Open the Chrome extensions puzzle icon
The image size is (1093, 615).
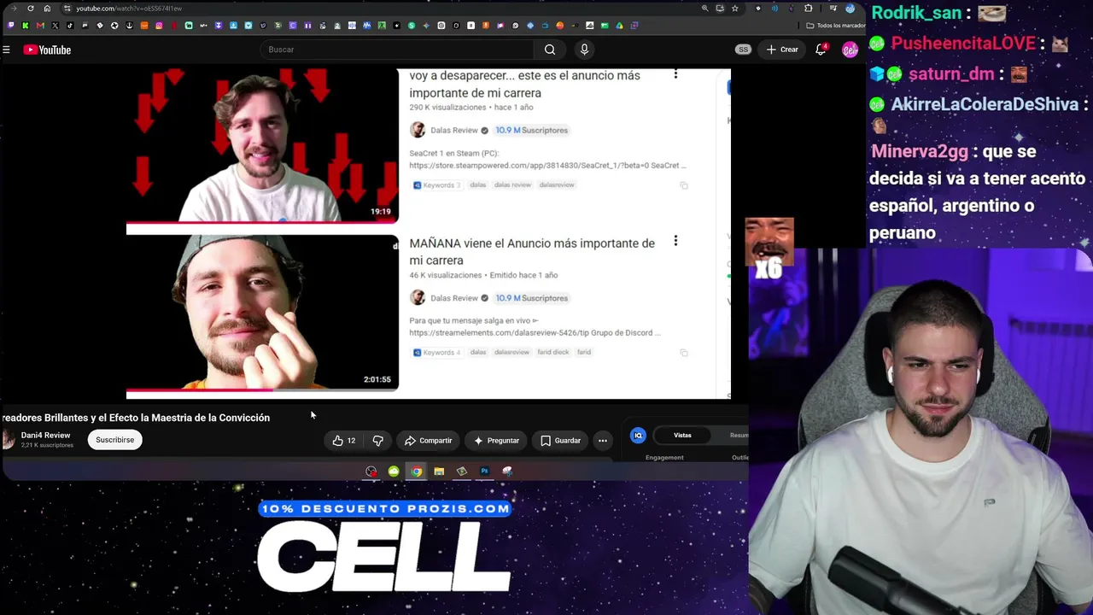pyautogui.click(x=809, y=9)
